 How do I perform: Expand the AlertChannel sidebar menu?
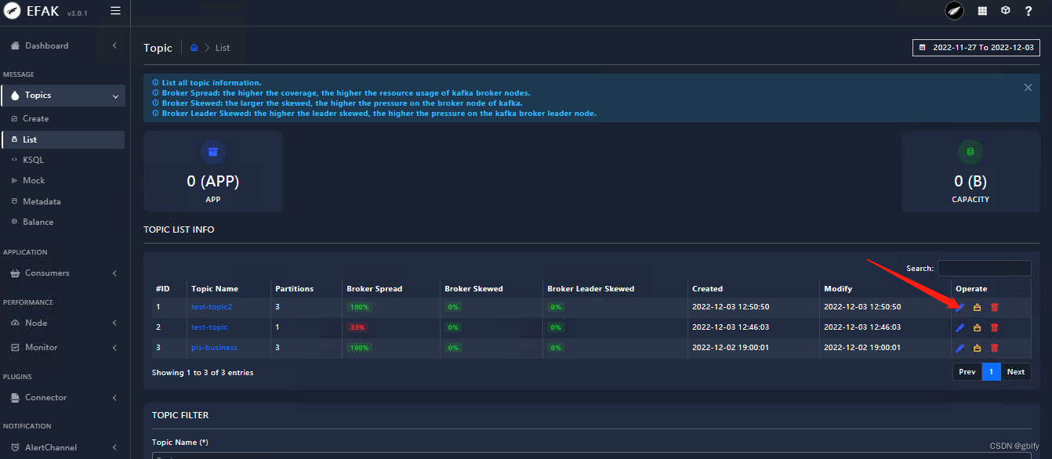pyautogui.click(x=63, y=447)
